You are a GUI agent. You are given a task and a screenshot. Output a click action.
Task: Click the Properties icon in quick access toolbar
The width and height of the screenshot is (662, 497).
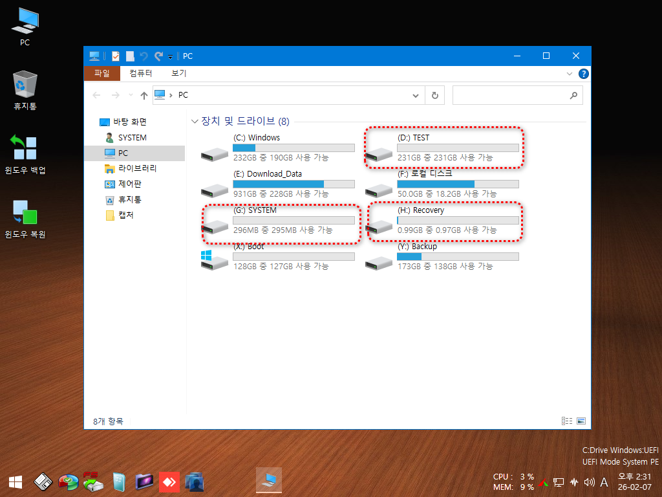tap(115, 56)
